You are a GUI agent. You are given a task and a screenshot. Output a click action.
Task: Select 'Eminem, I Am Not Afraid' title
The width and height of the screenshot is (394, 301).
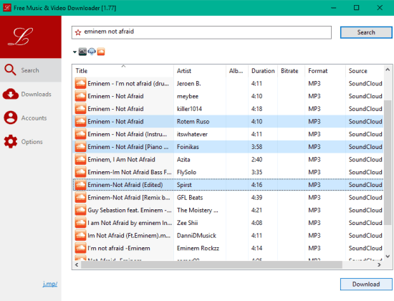tap(121, 159)
